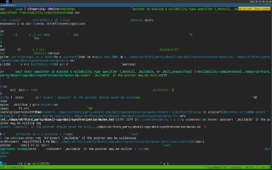This screenshot has width=272, height=170.
Task: Click the 'iled' line text
Action: pos(4,101)
